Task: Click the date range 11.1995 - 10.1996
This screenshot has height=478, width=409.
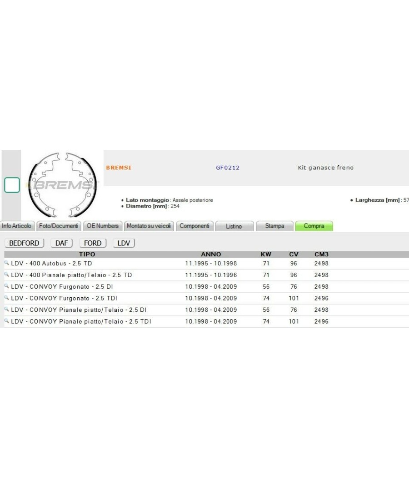Action: pos(211,275)
